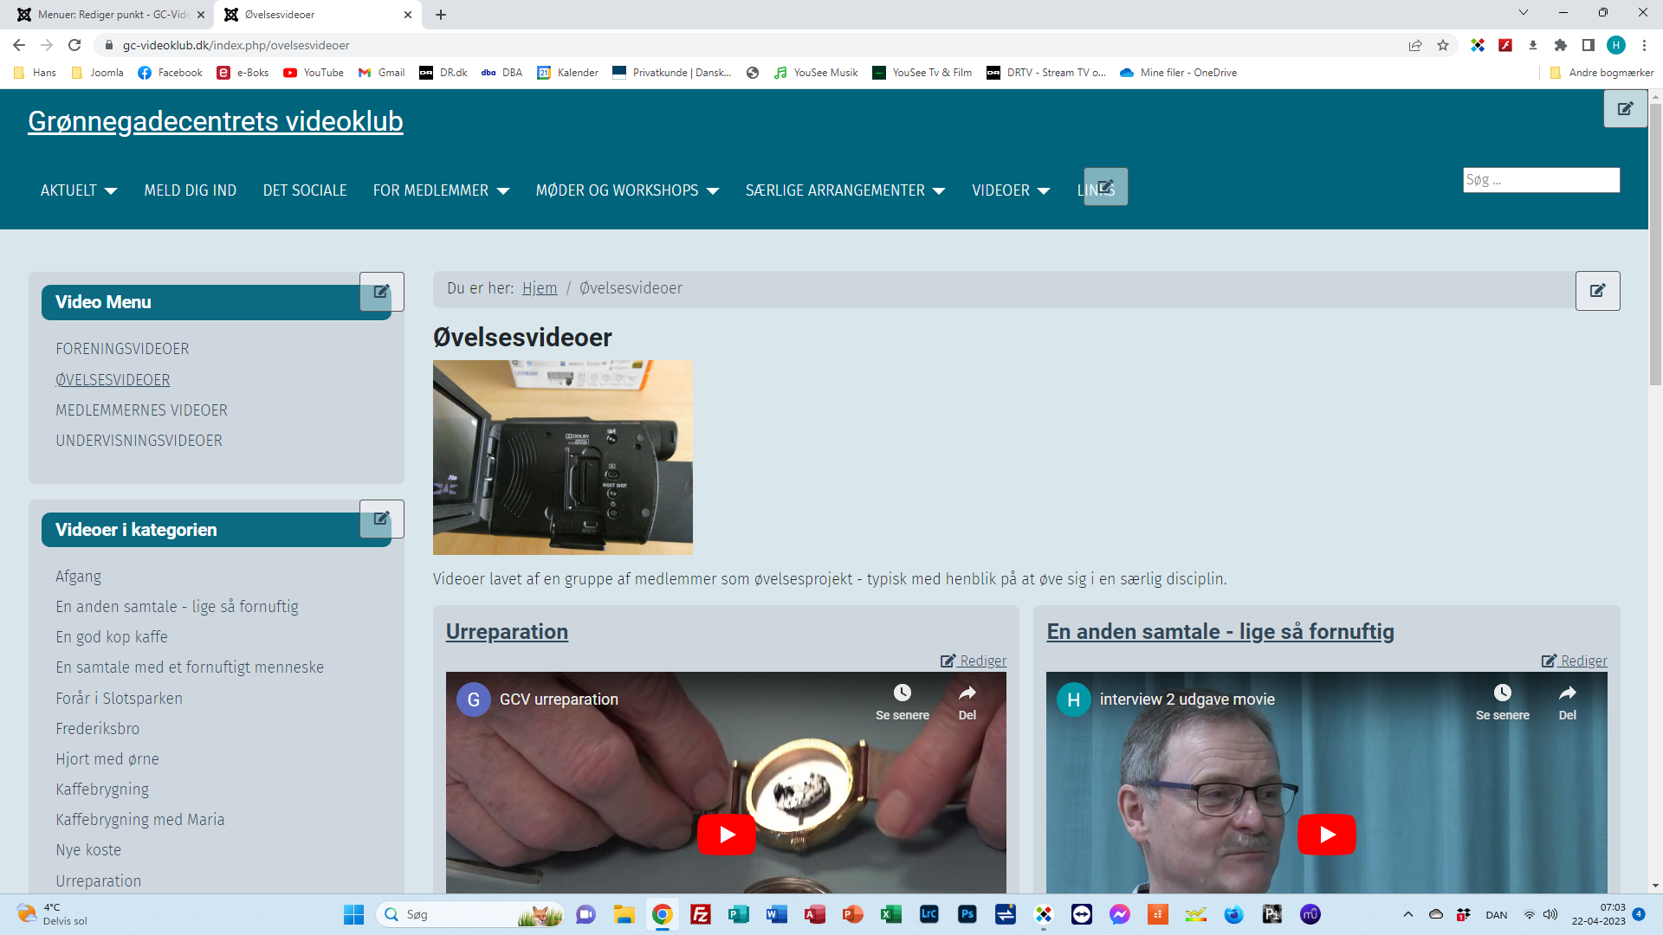Show hidden system tray icons

[x=1408, y=914]
